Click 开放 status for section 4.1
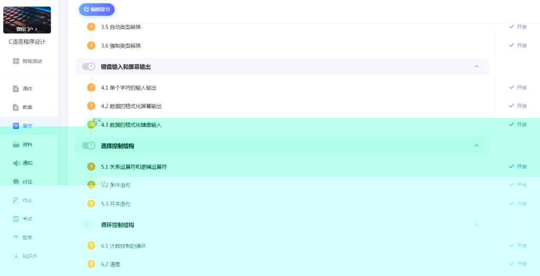 (x=518, y=87)
